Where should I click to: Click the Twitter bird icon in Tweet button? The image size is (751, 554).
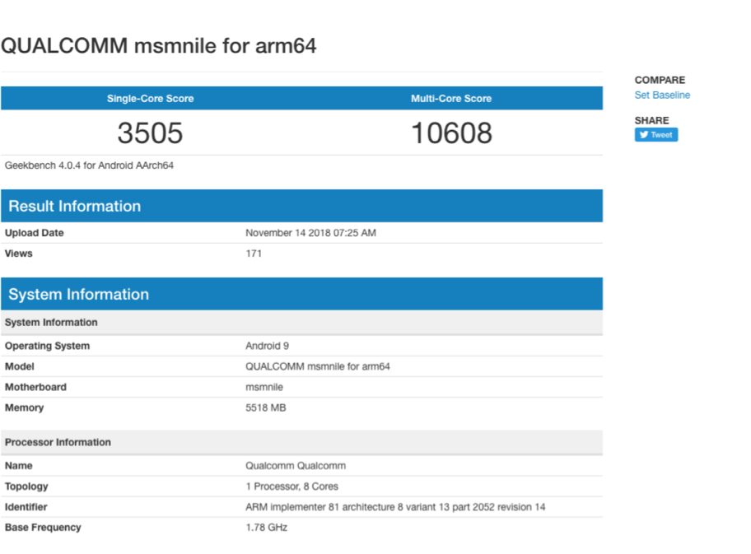click(x=644, y=135)
